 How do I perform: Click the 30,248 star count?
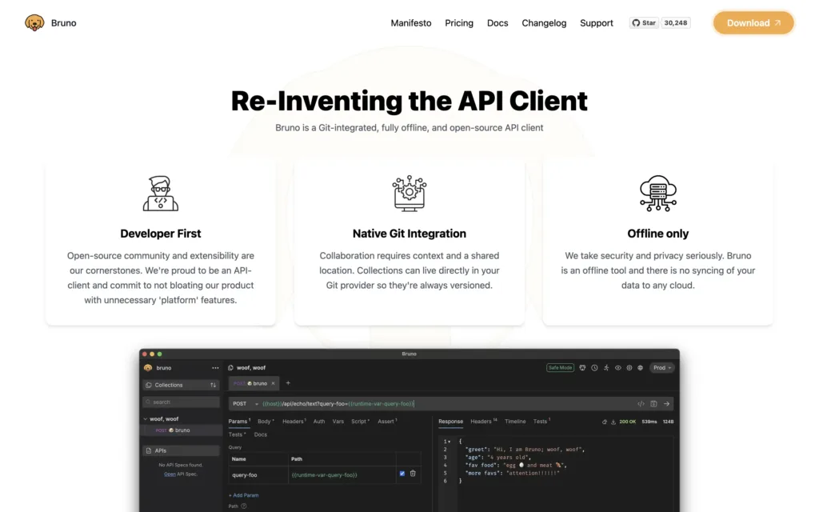point(675,23)
